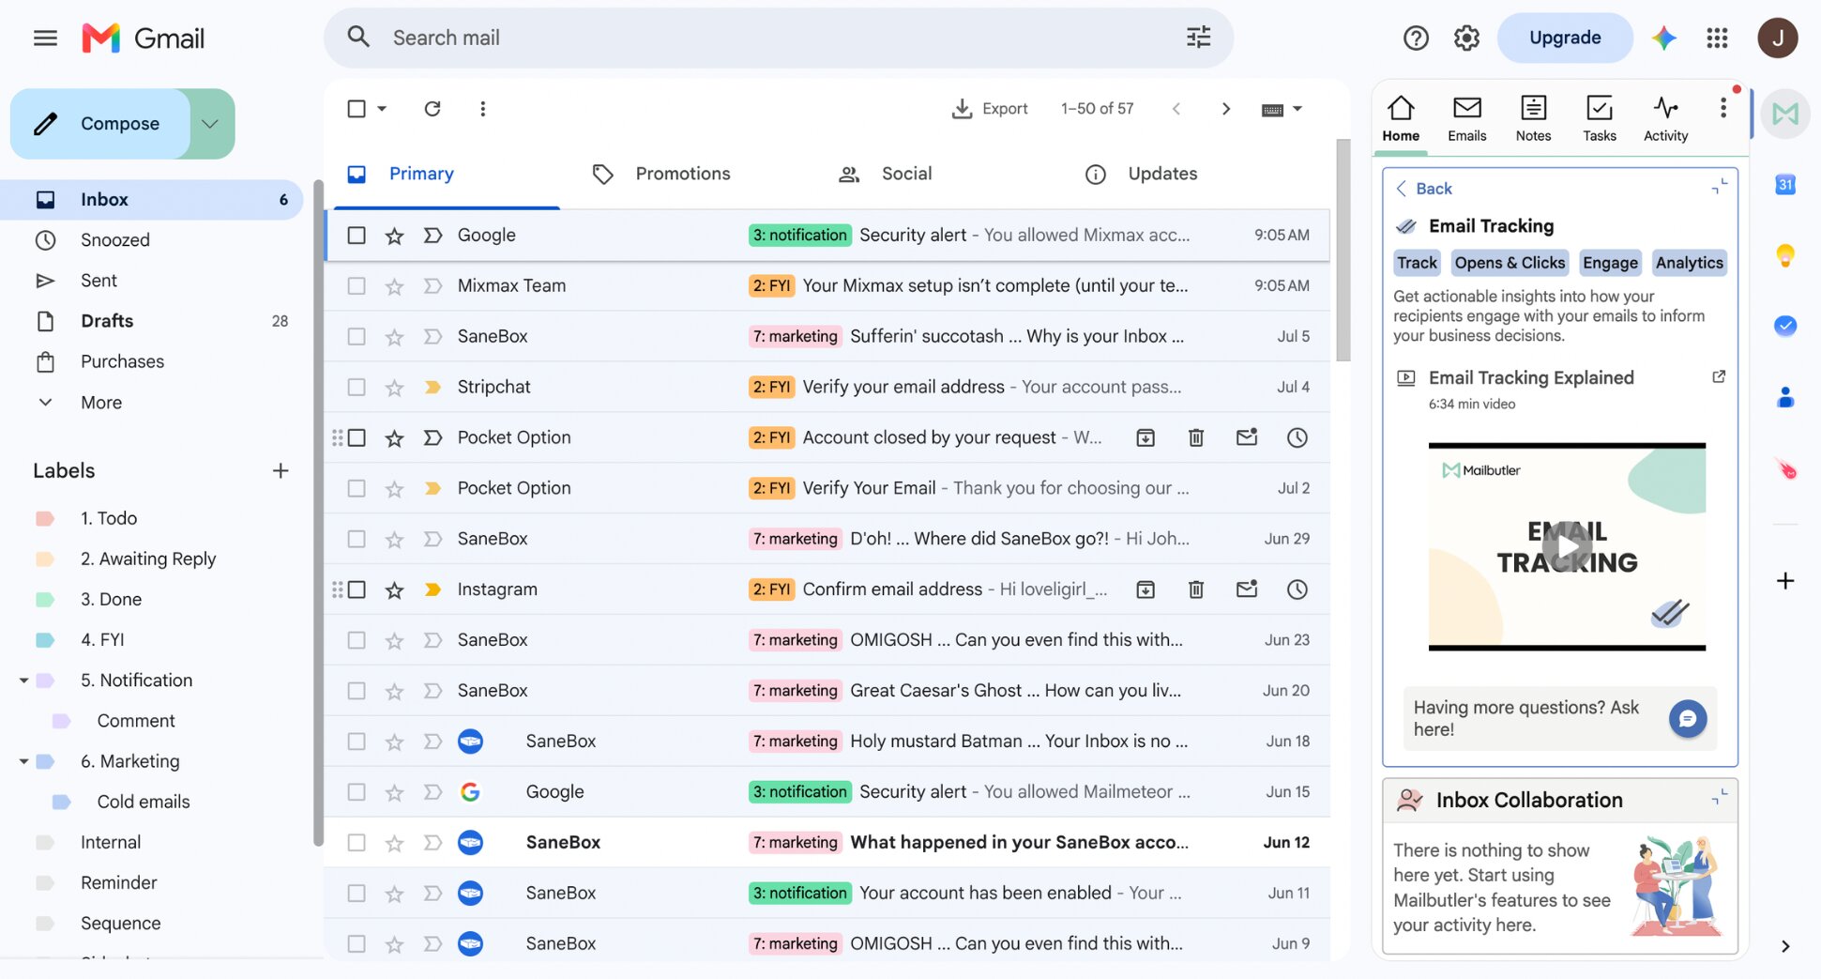Click the Export button
This screenshot has height=979, width=1821.
point(990,109)
